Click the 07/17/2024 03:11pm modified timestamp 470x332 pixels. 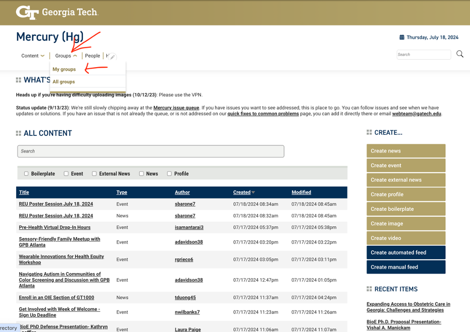pos(314,259)
